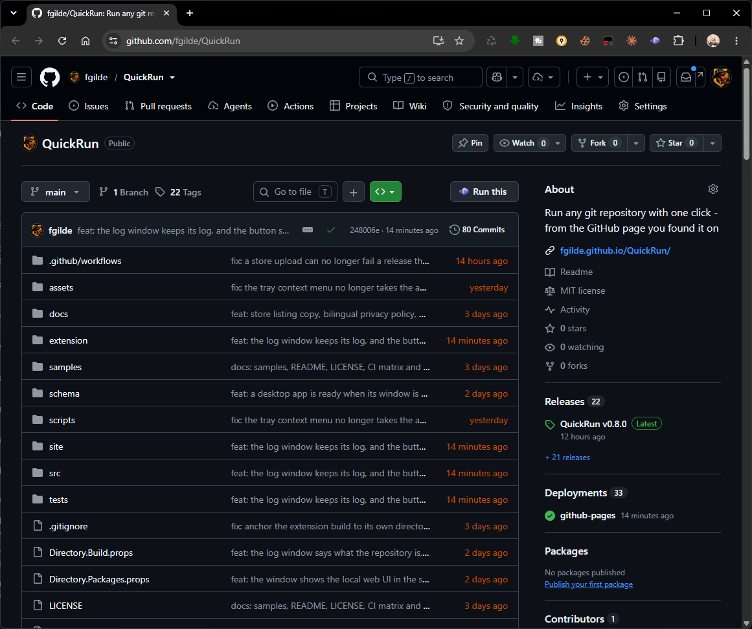The image size is (752, 629).
Task: Open the MIT license link
Action: click(x=582, y=291)
